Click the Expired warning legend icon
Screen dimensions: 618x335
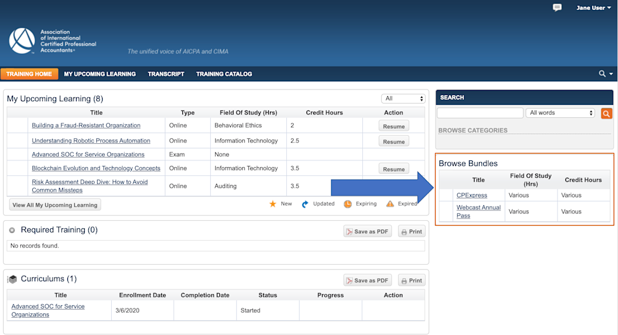[x=390, y=204]
